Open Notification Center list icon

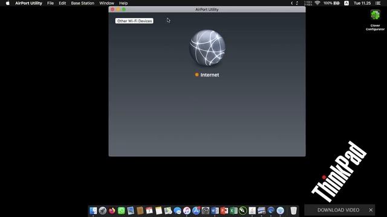tap(378, 3)
